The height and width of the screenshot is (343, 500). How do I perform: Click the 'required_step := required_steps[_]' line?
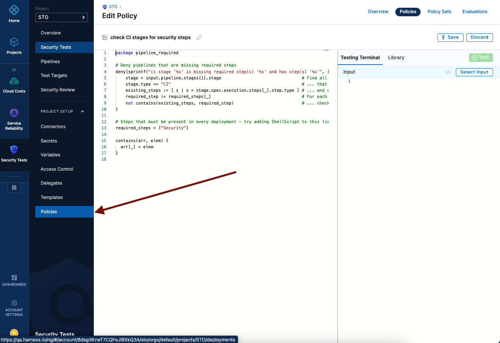tap(168, 96)
